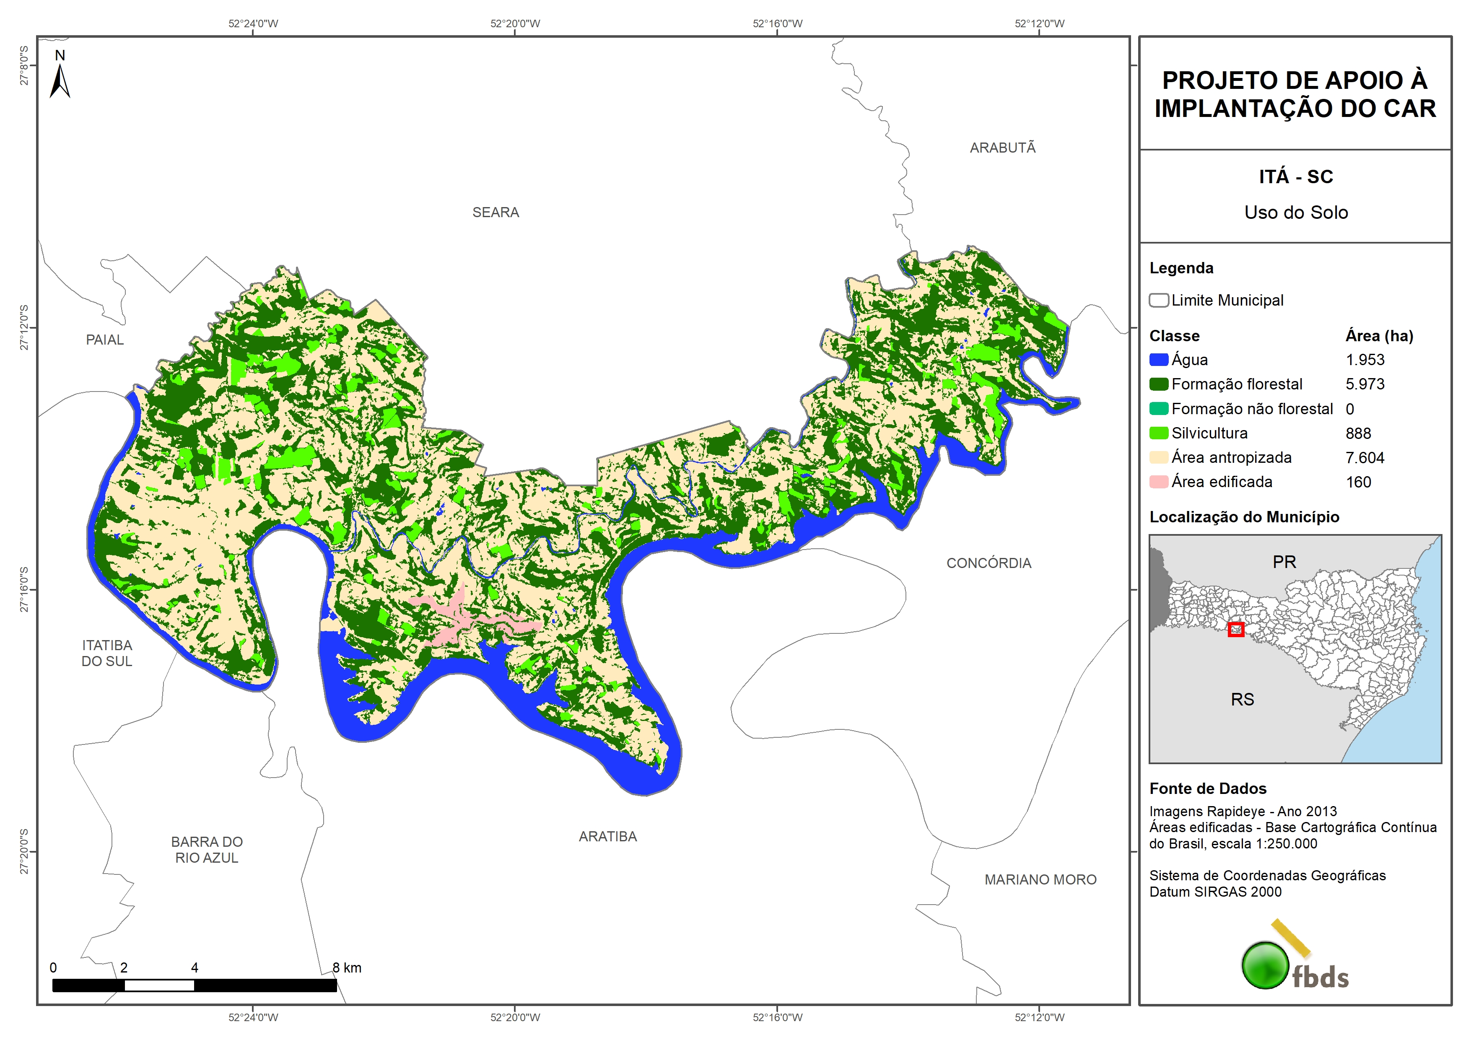Click the fbds green sphere logo
Viewport: 1471px width, 1040px height.
[x=1265, y=965]
